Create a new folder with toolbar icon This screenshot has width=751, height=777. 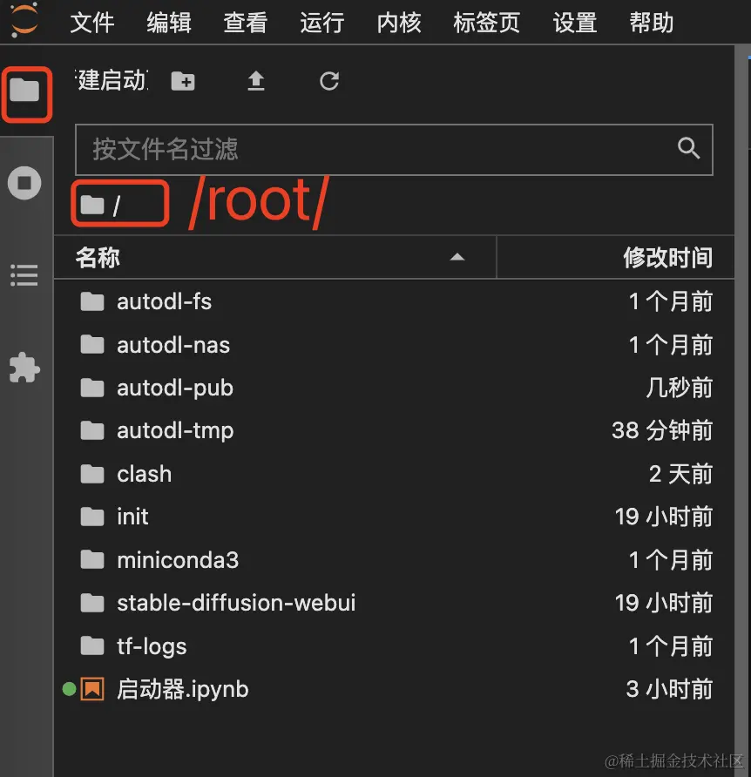click(x=183, y=81)
